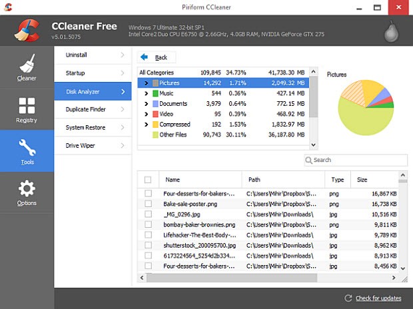The height and width of the screenshot is (309, 413).
Task: Expand the Documents category arrow
Action: (x=146, y=103)
